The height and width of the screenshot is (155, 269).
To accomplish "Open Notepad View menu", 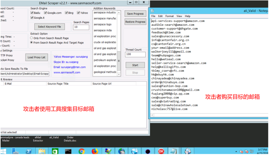I will pyautogui.click(x=179, y=16).
